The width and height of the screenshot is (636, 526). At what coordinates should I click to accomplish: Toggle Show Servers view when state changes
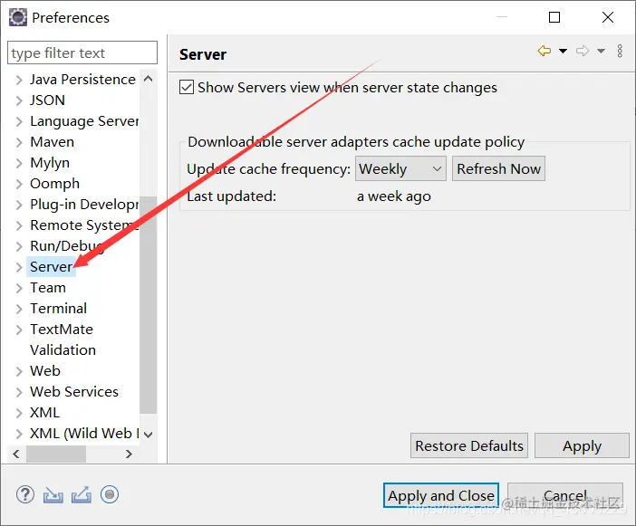(x=187, y=87)
